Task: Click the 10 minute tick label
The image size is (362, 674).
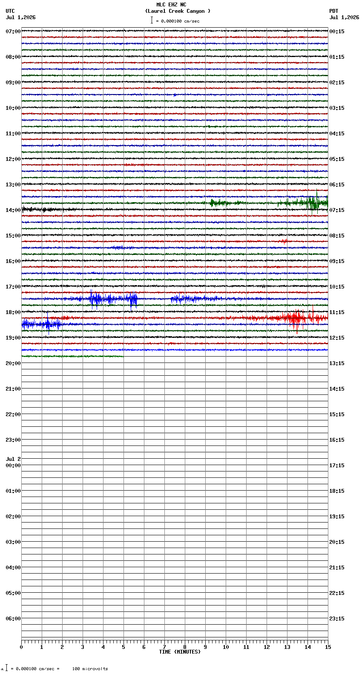Action: pyautogui.click(x=226, y=647)
